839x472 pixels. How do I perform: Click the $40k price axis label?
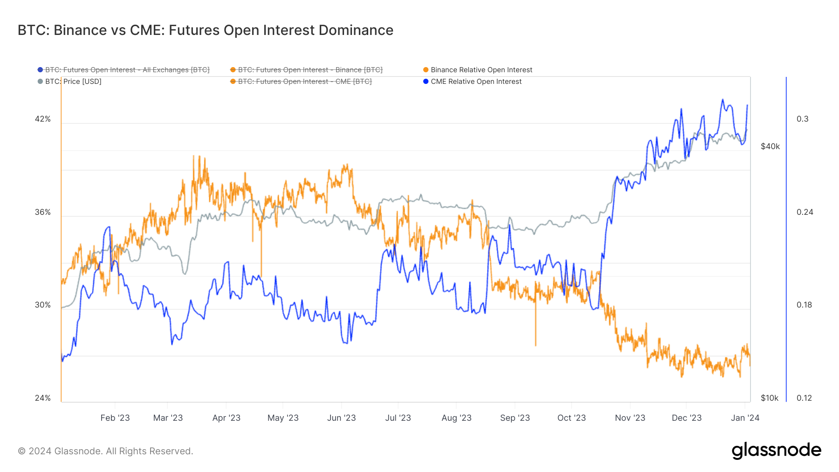point(770,146)
